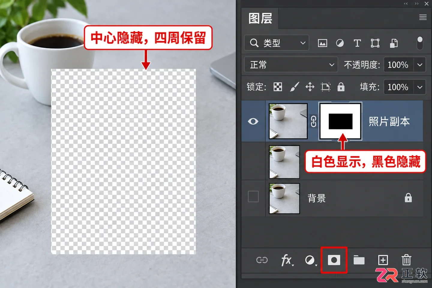Filter layers by smart object icon
This screenshot has height=288, width=432.
pyautogui.click(x=394, y=43)
